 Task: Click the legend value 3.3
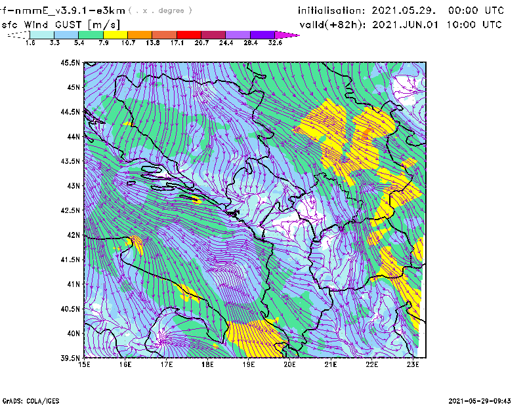click(x=54, y=43)
